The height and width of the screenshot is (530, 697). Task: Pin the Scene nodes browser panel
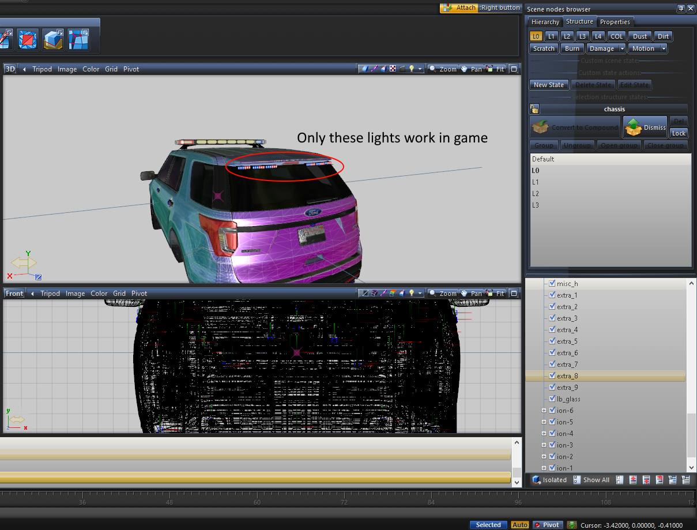coord(681,9)
